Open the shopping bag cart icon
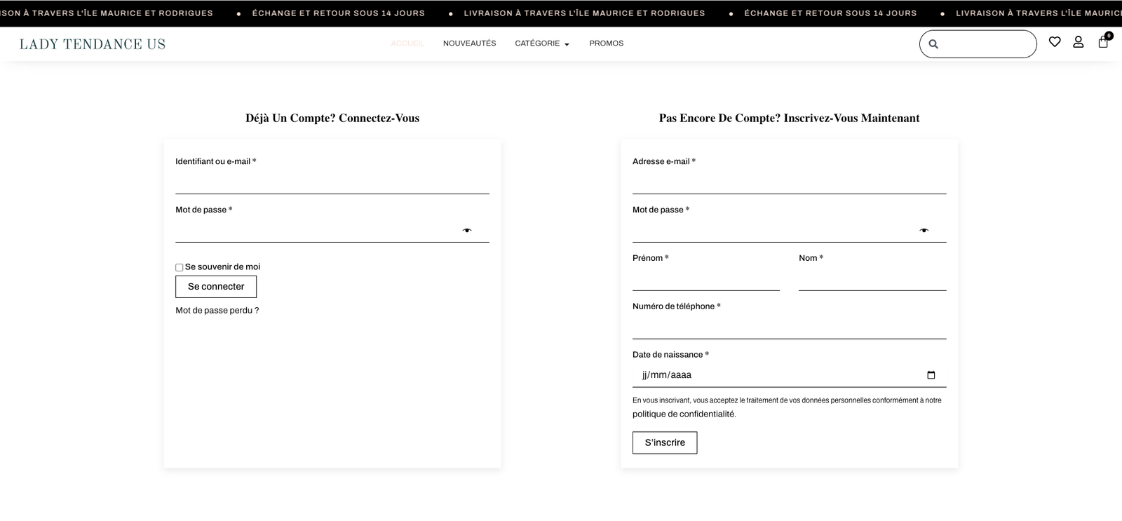This screenshot has height=521, width=1122. [x=1103, y=42]
